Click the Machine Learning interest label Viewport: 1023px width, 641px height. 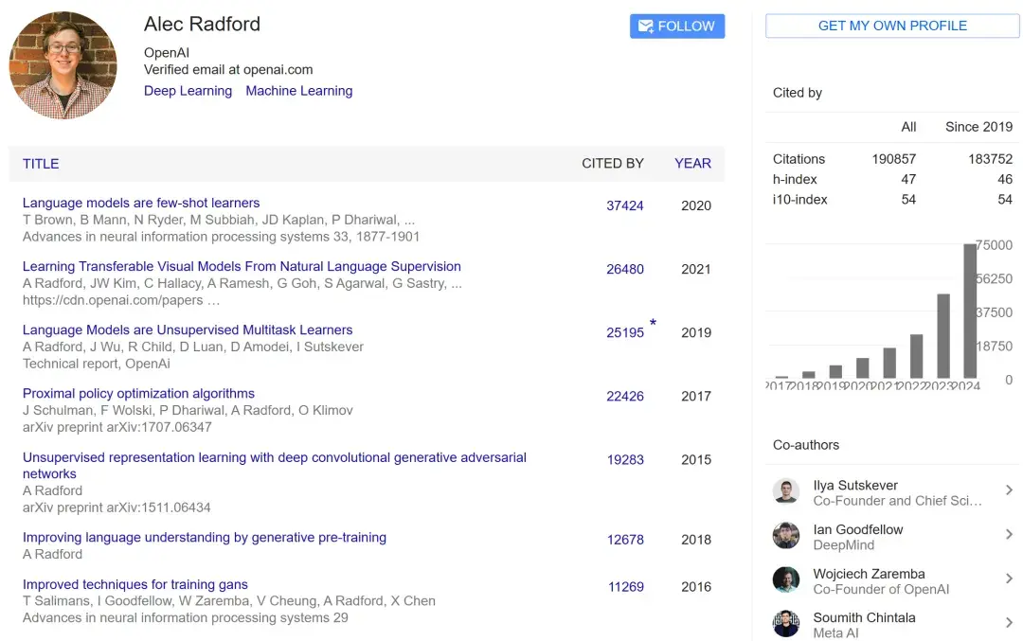point(298,90)
